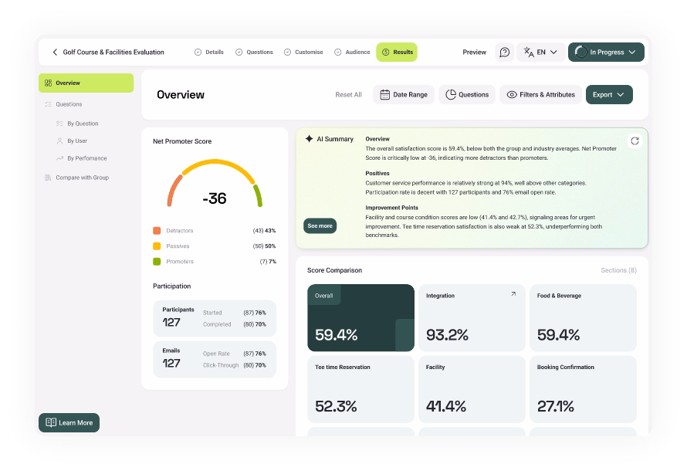687x471 pixels.
Task: Click the In Progress spinner icon
Action: [580, 53]
